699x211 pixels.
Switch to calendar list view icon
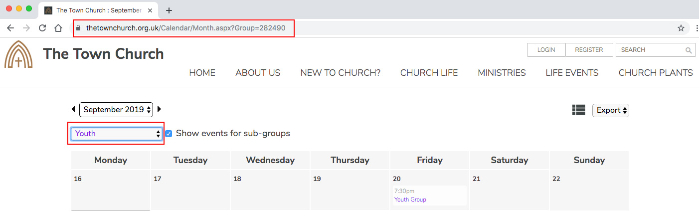coord(578,110)
